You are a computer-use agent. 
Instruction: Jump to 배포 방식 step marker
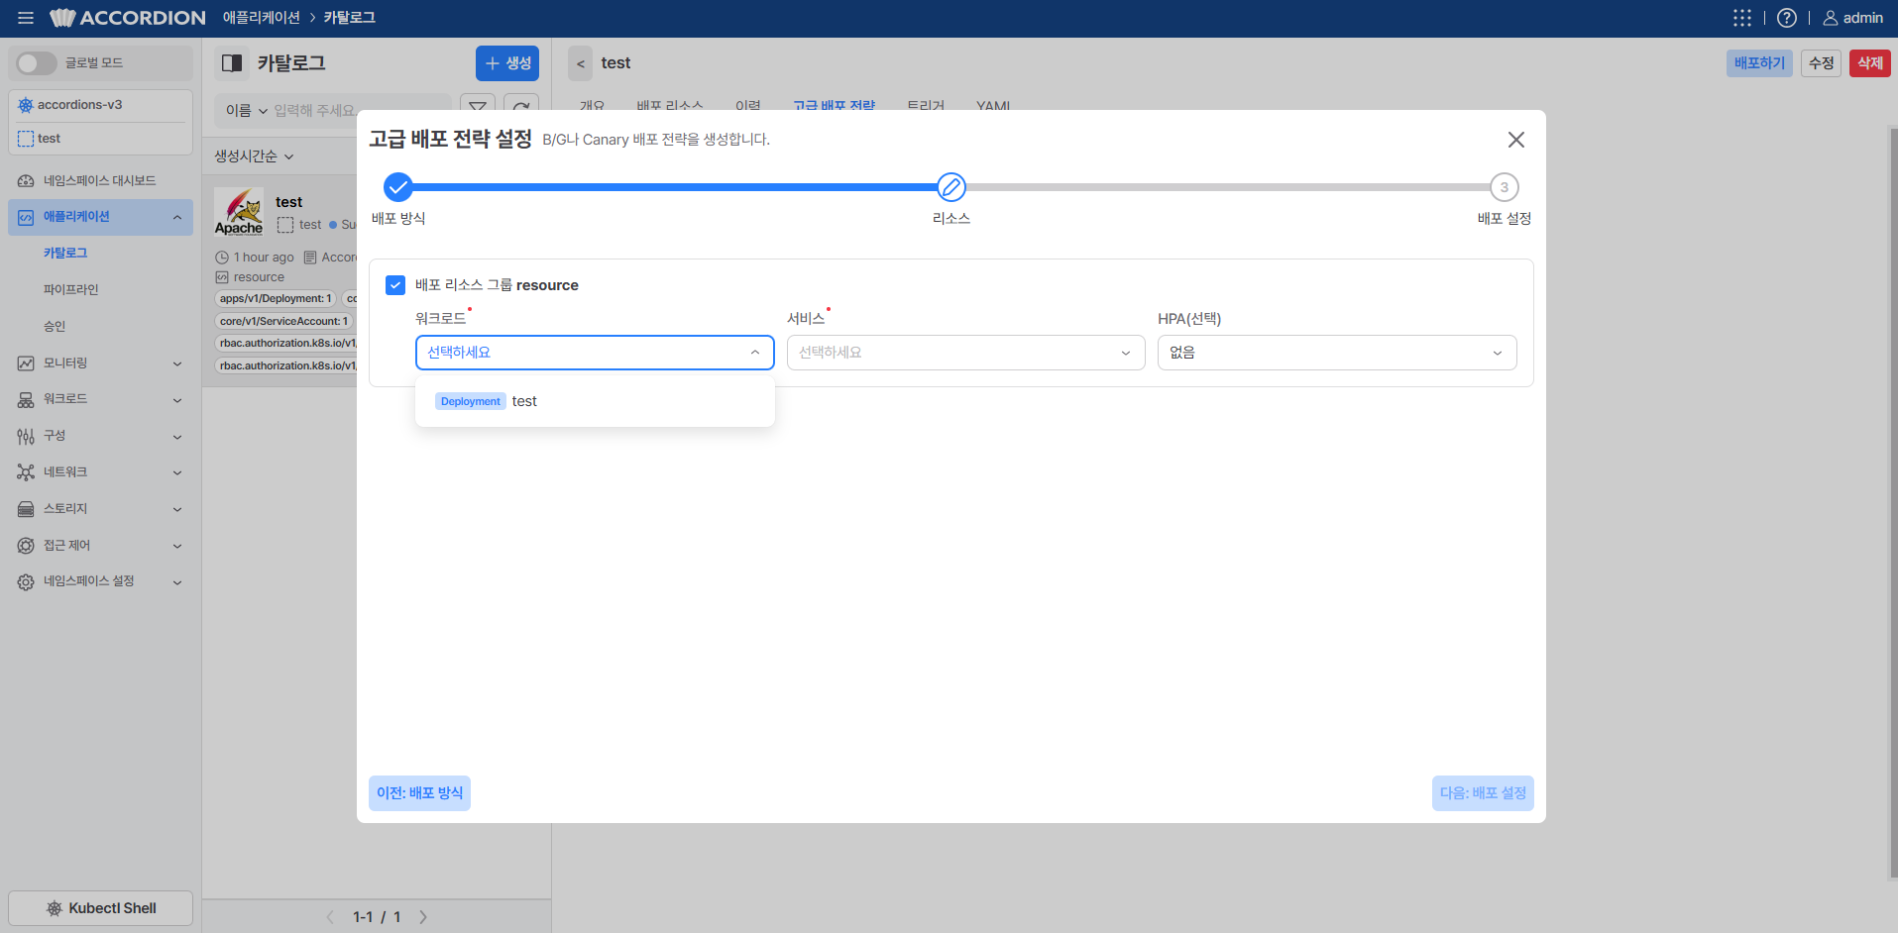(x=398, y=187)
